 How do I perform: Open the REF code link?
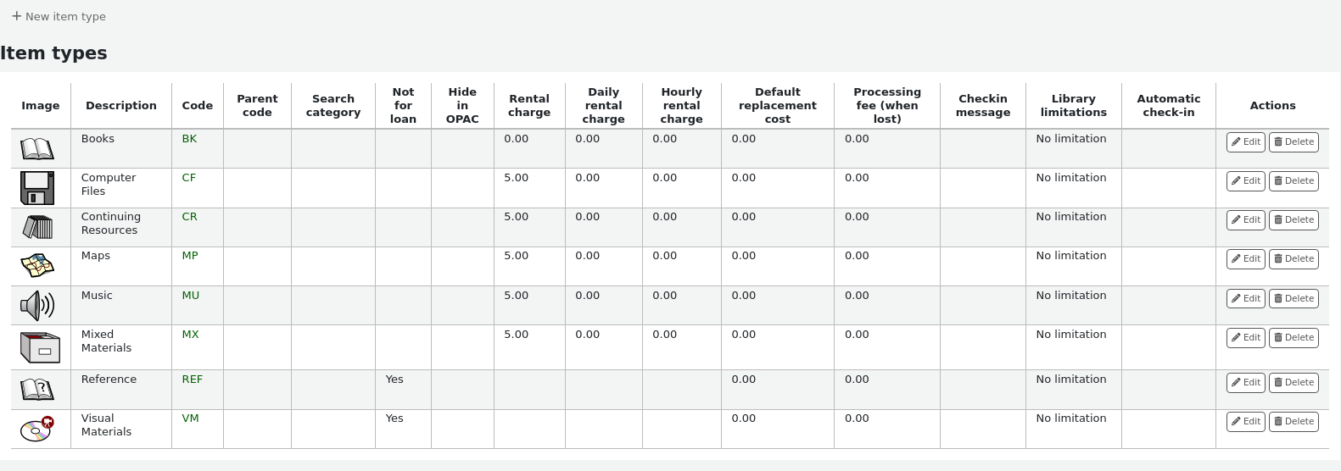click(x=192, y=380)
